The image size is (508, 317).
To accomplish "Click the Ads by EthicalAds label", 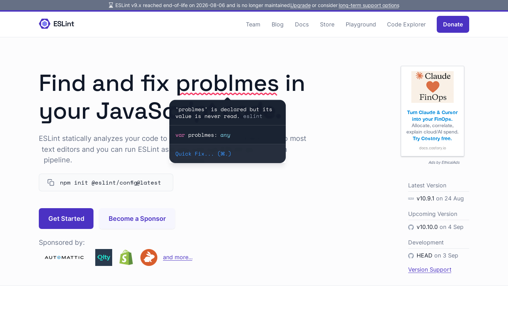I will (444, 162).
